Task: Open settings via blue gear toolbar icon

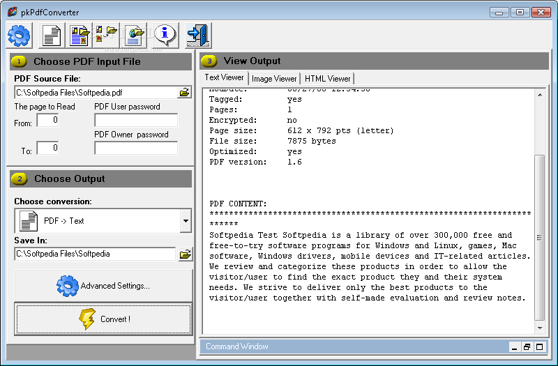Action: pyautogui.click(x=20, y=36)
